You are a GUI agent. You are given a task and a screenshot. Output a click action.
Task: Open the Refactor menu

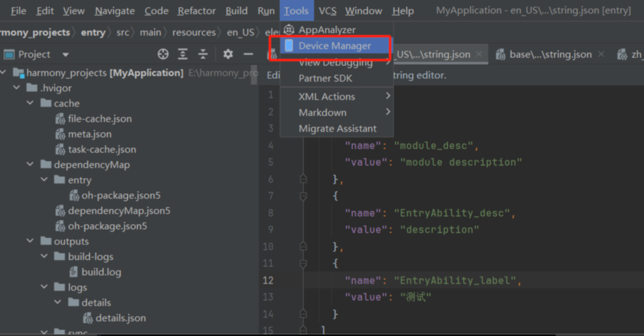pos(196,10)
